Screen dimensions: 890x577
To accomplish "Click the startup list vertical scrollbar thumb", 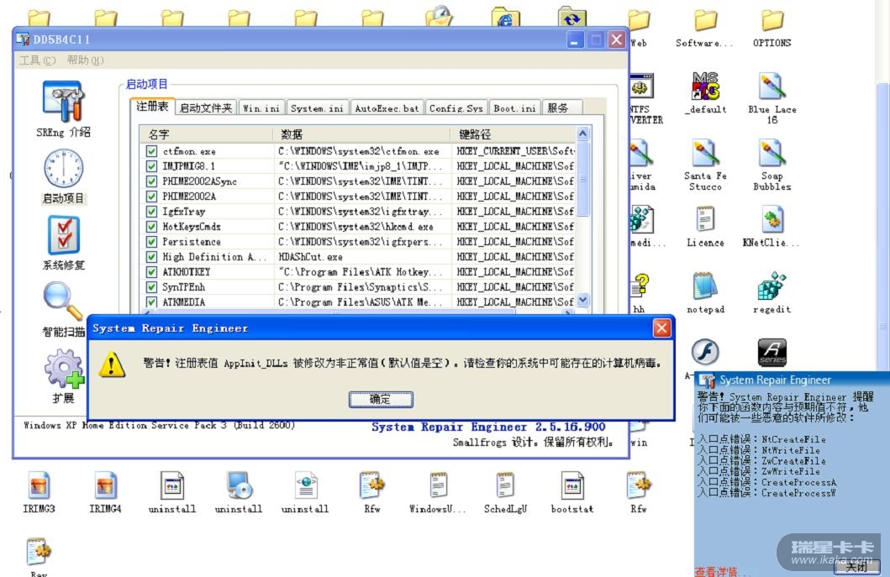I will coord(583,178).
